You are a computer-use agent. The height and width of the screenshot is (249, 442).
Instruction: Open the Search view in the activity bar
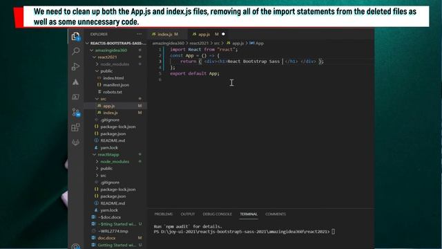[75, 51]
